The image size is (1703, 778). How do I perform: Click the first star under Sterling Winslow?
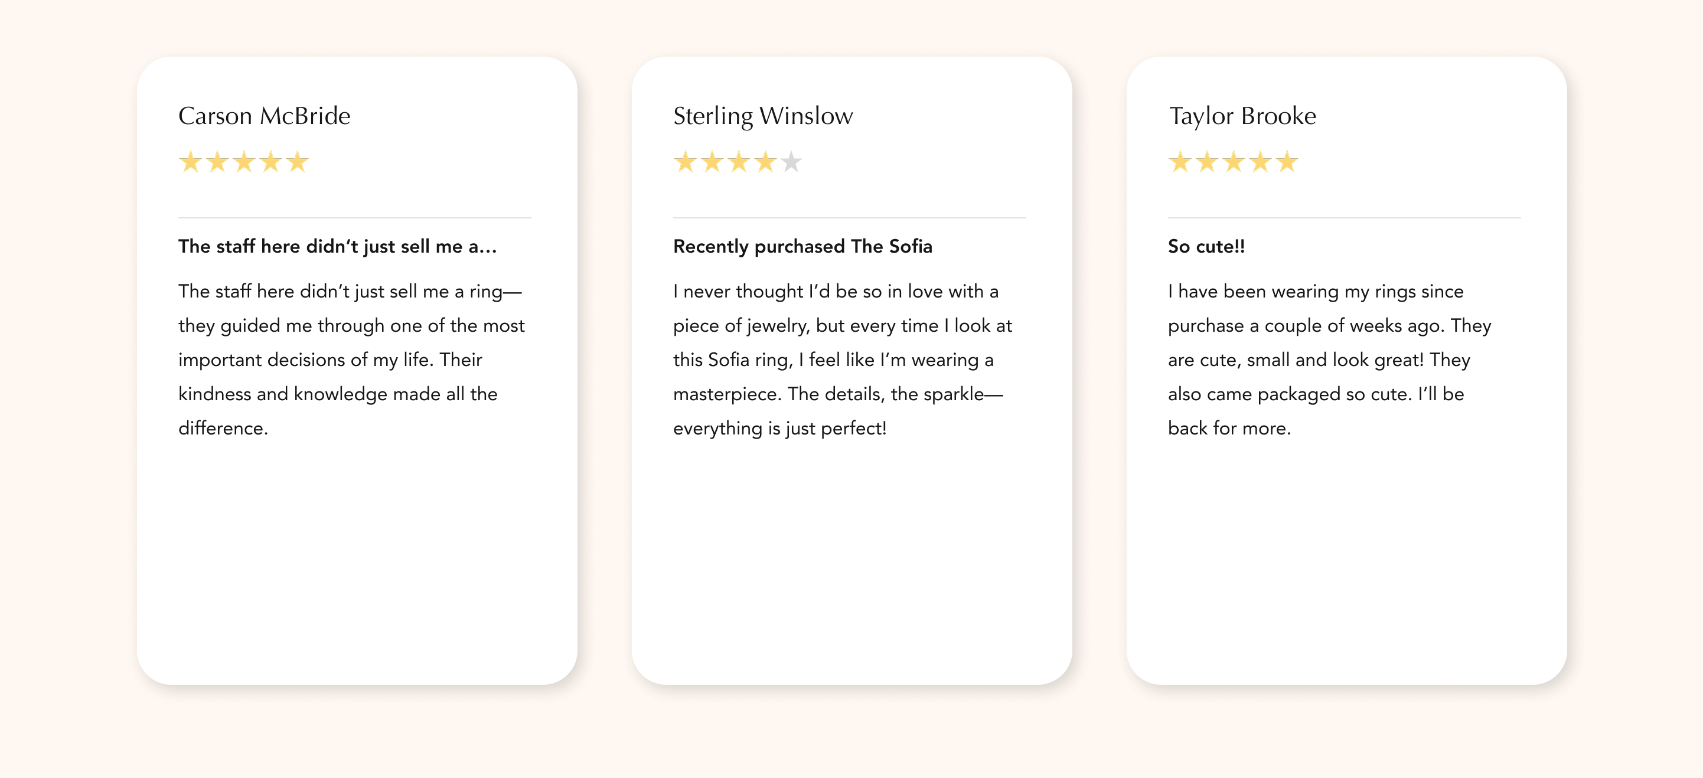(x=685, y=162)
